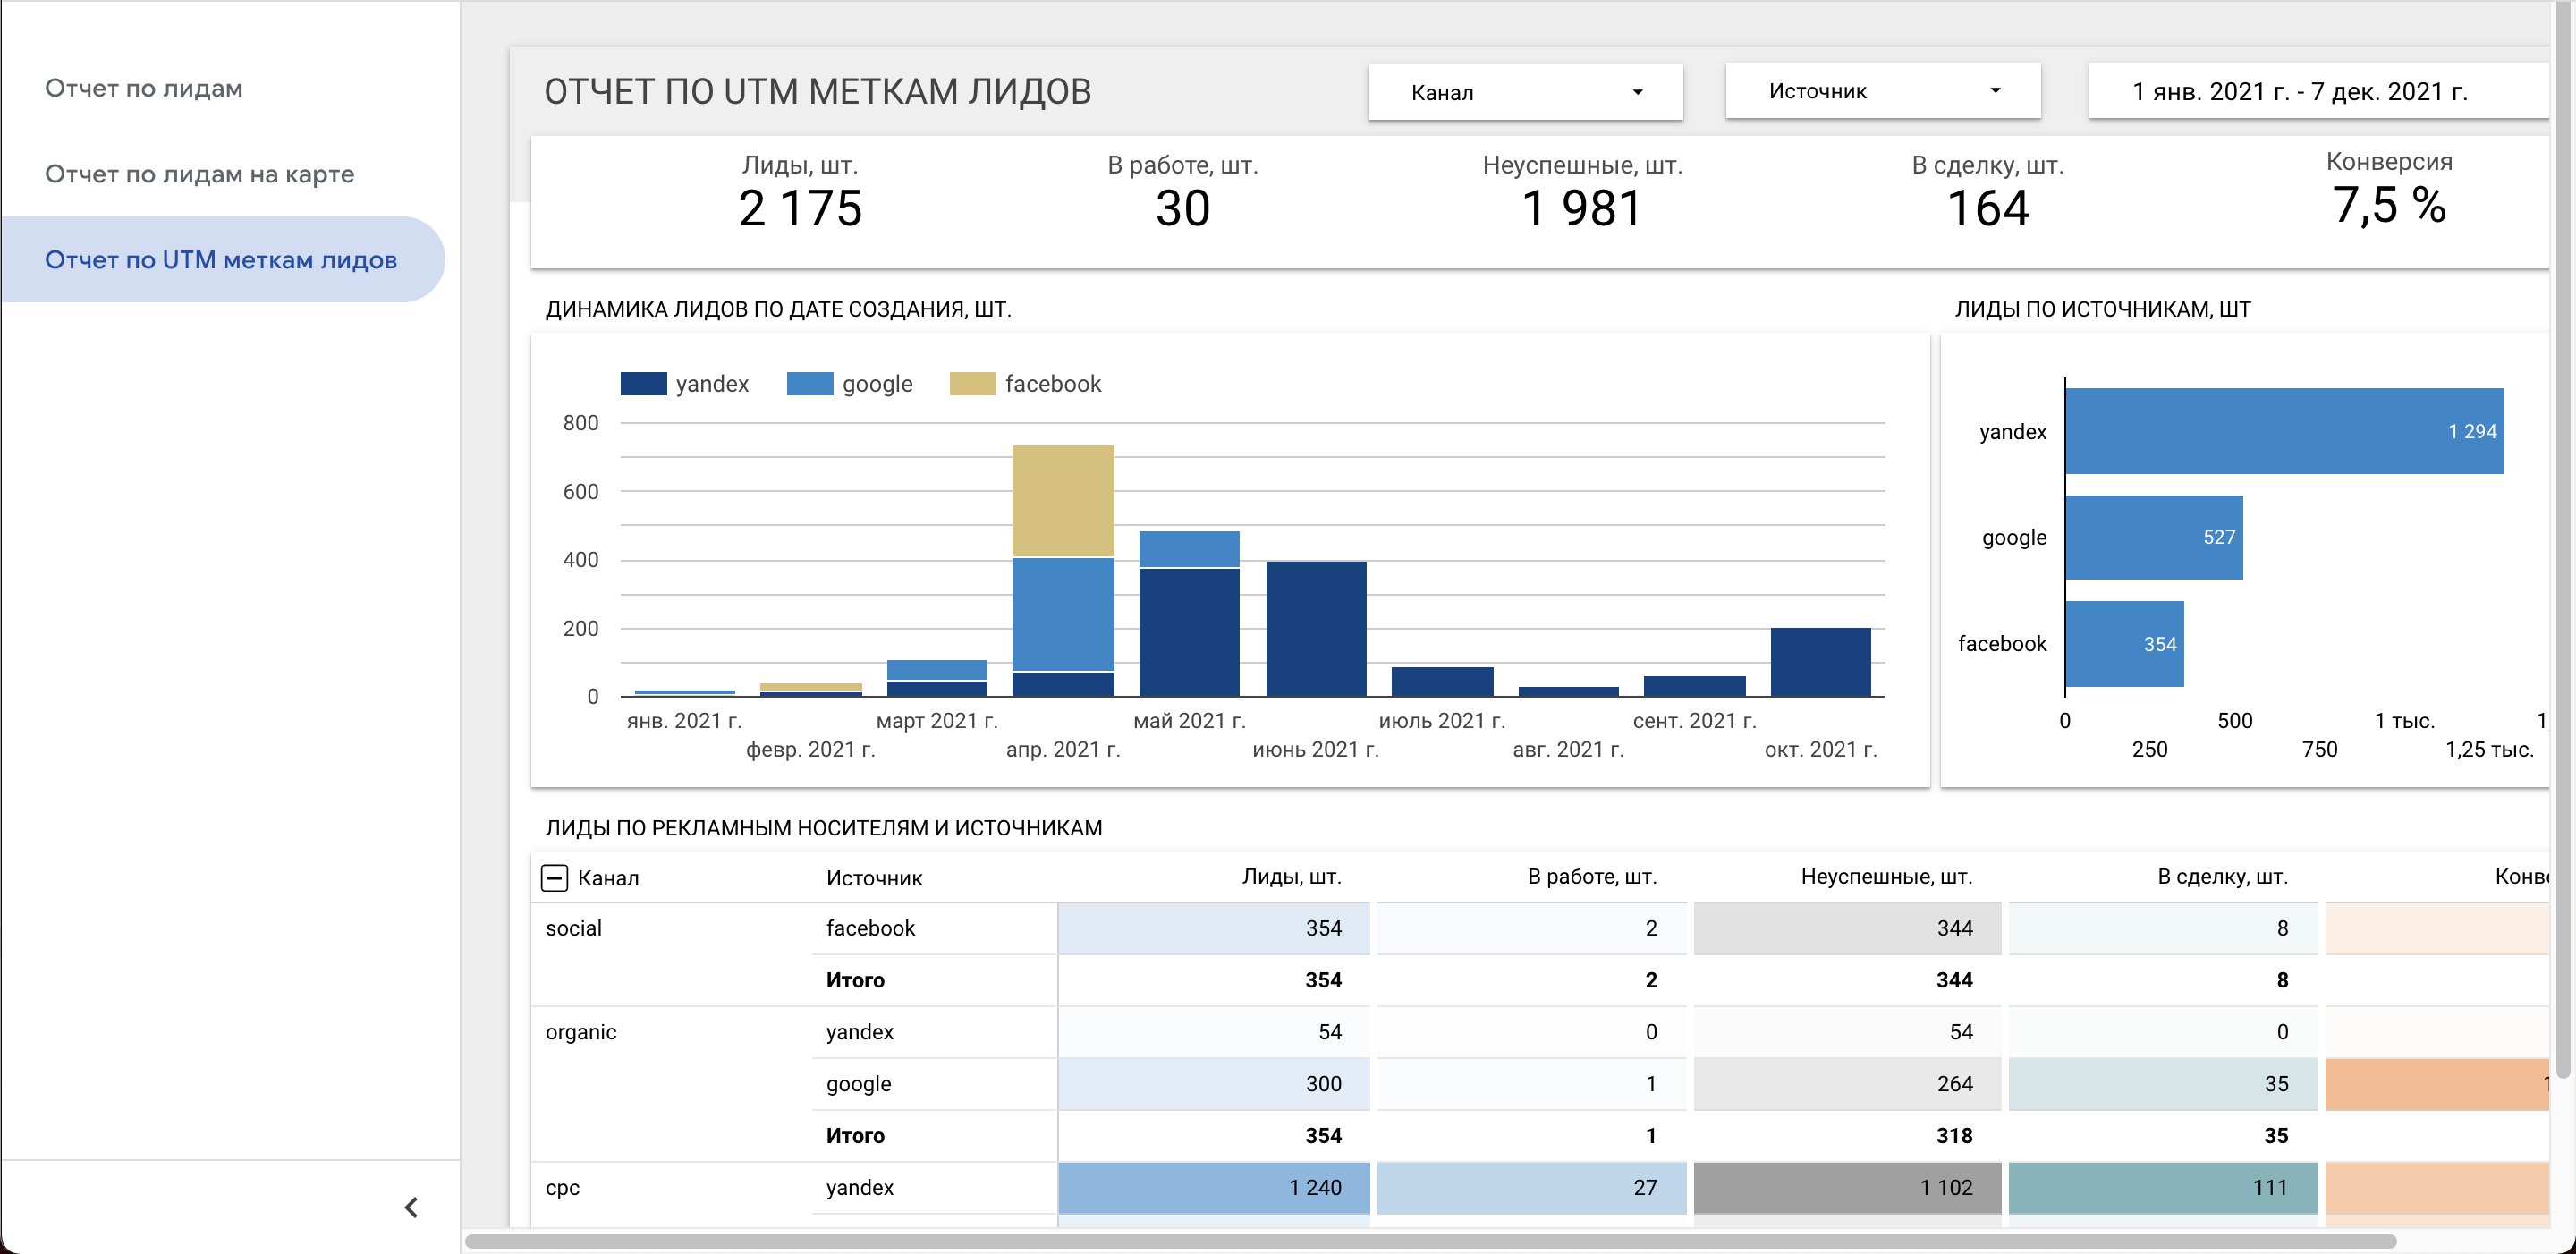Viewport: 2576px width, 1254px height.
Task: Open Отчет по лидам на карте page
Action: click(199, 174)
